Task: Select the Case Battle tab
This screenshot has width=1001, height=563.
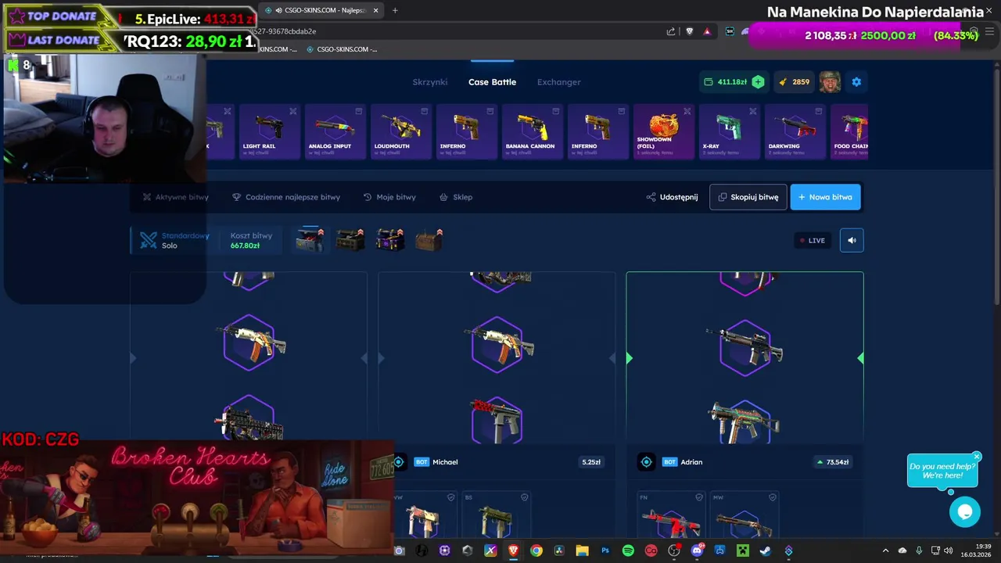Action: (492, 82)
